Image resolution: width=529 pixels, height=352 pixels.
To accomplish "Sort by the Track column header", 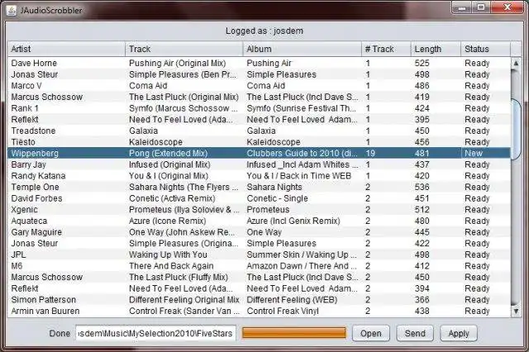I will (x=183, y=49).
